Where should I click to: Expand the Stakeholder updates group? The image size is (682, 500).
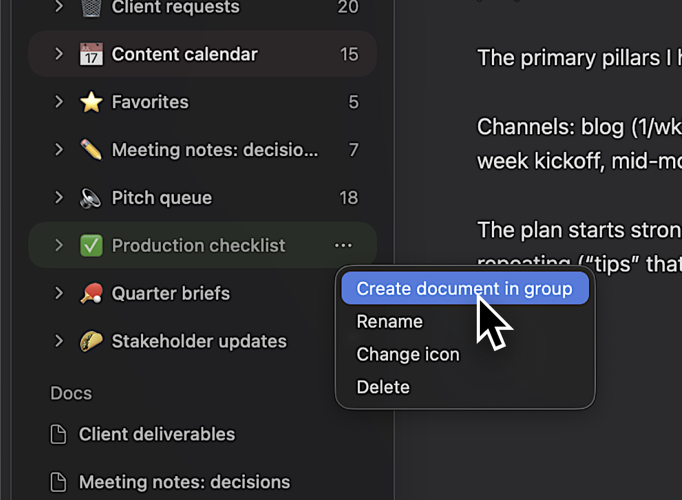59,342
